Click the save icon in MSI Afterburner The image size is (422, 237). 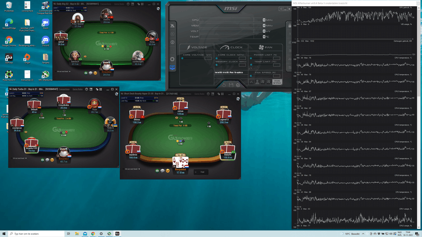pyautogui.click(x=231, y=85)
